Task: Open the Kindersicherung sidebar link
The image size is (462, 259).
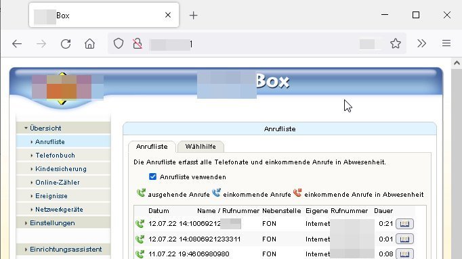Action: pos(61,169)
